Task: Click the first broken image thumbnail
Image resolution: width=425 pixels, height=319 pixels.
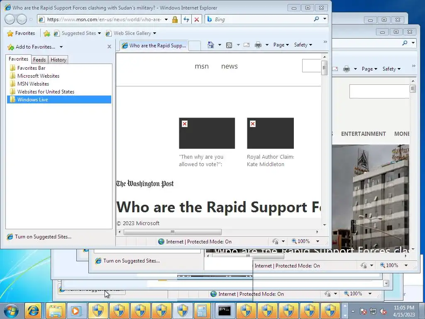Action: click(207, 133)
